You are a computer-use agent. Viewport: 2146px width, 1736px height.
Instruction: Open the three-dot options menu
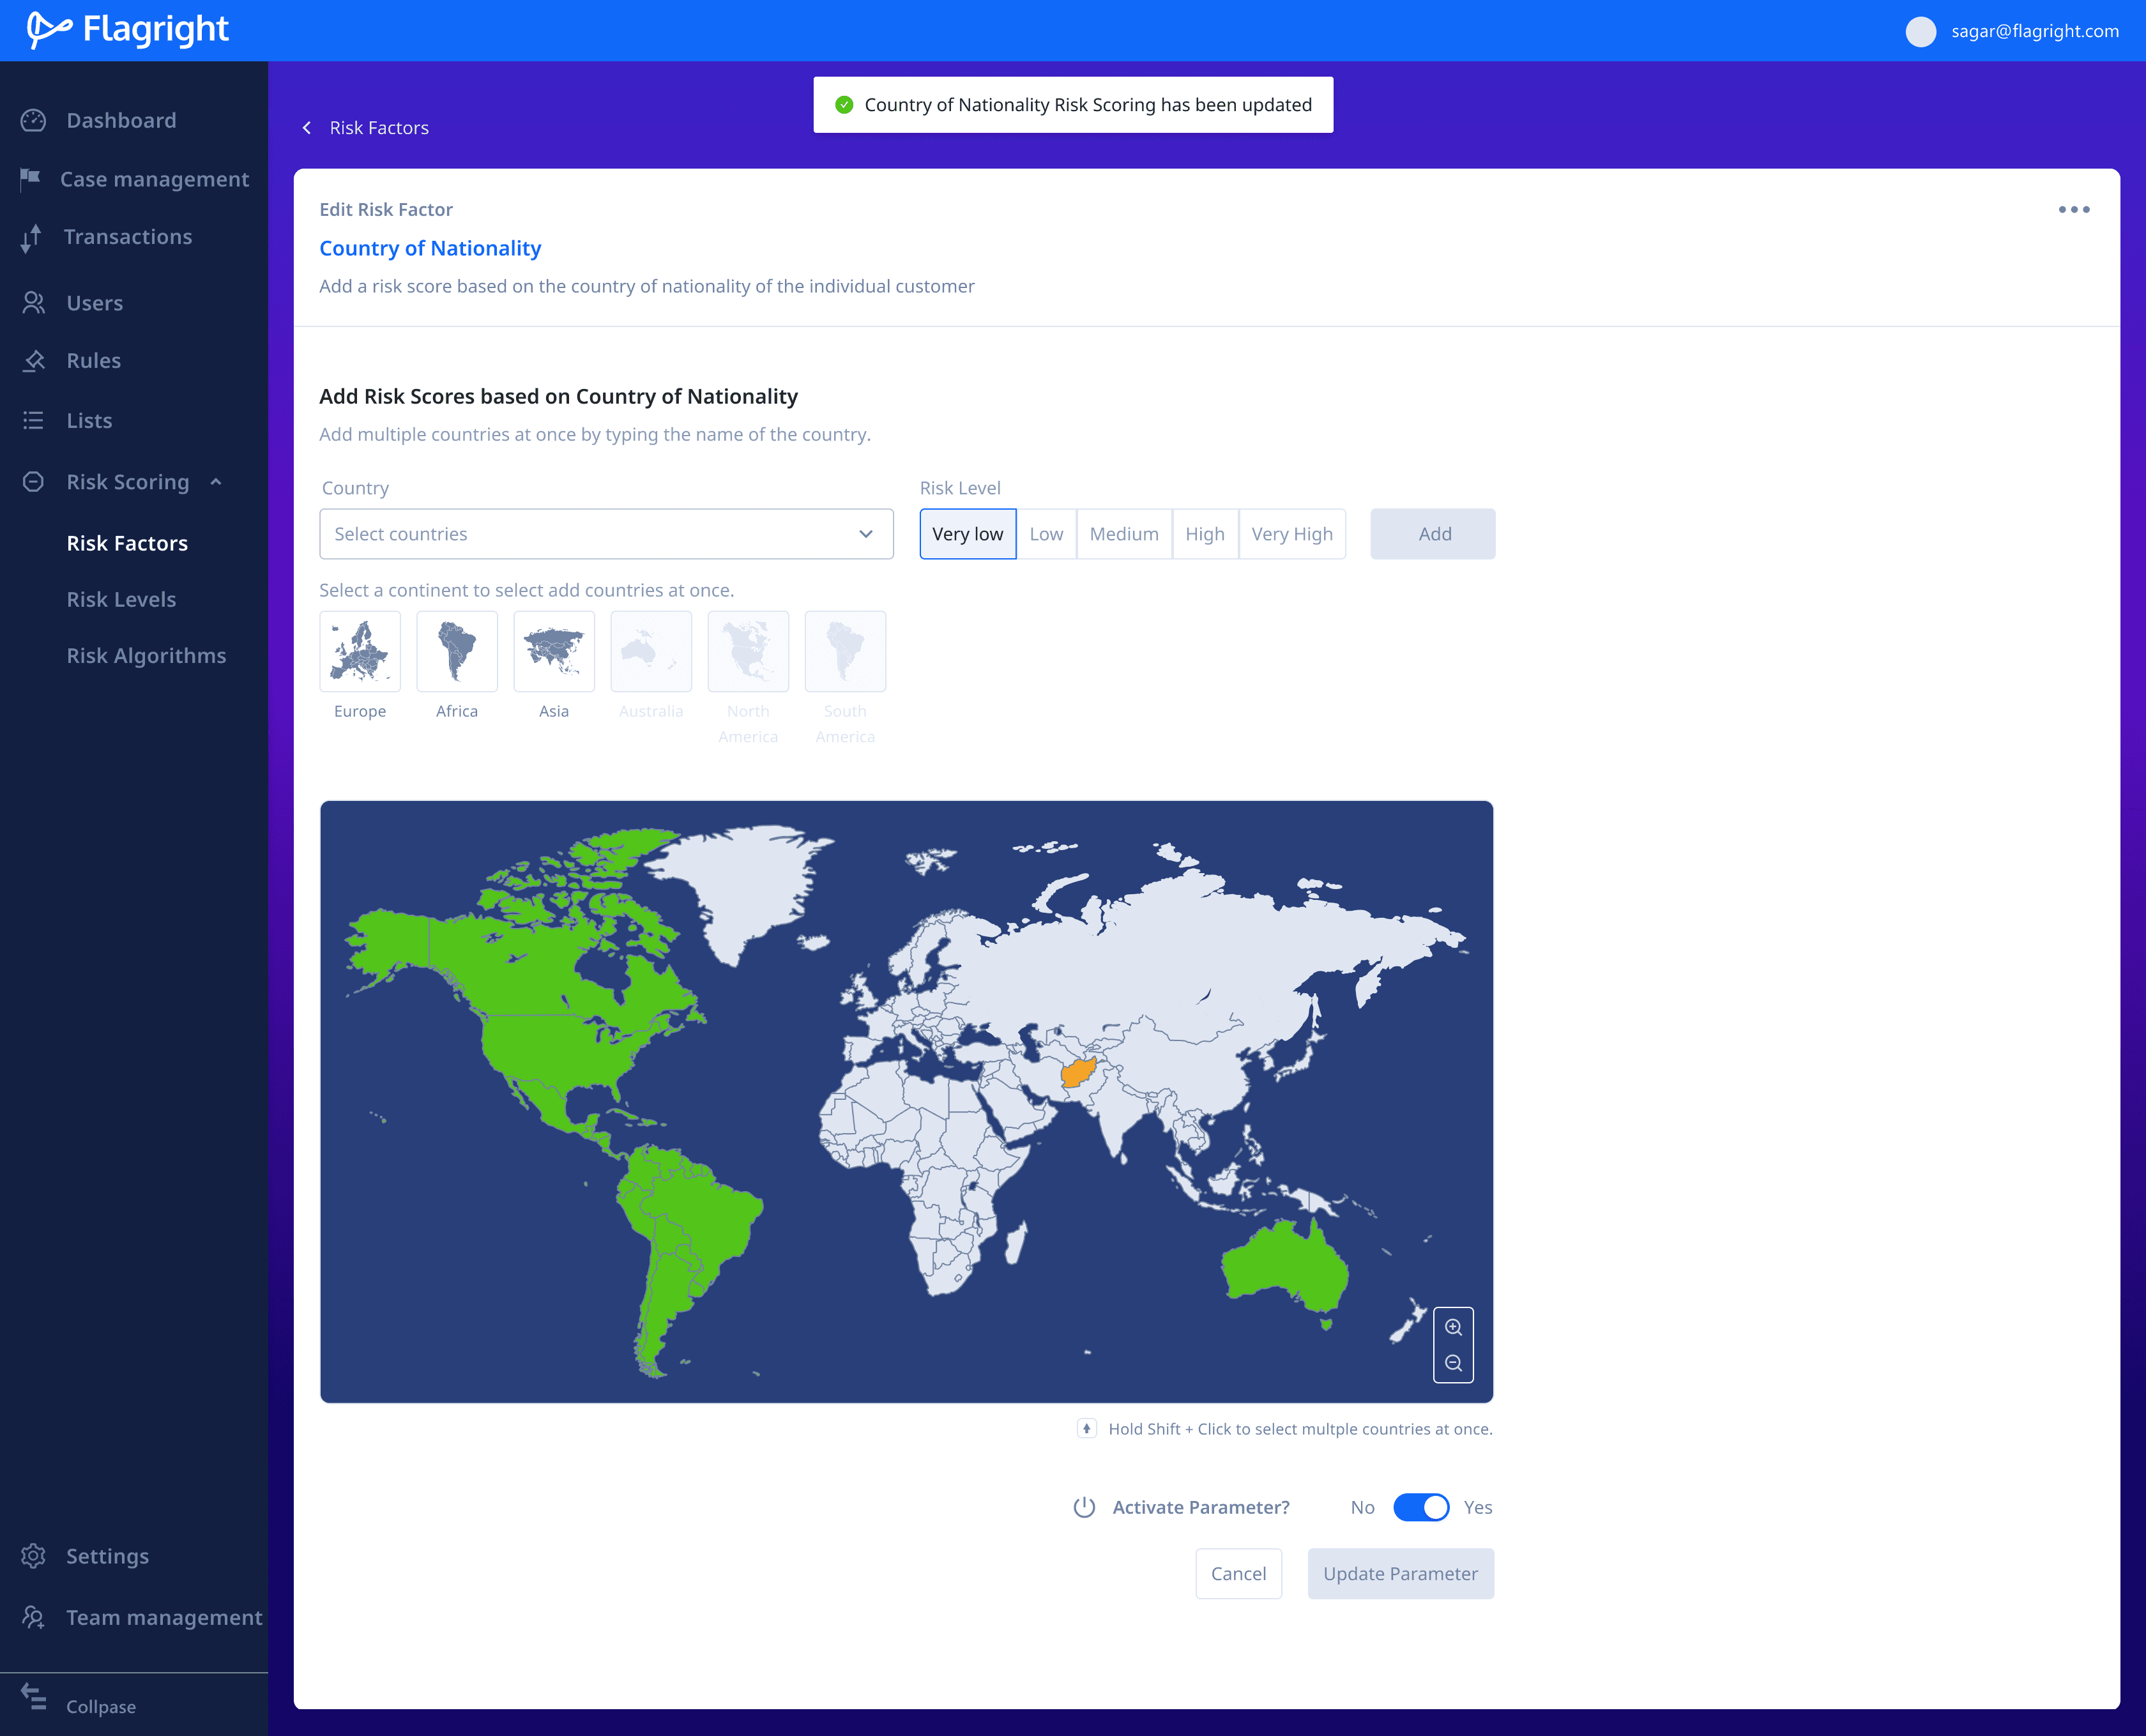2073,209
